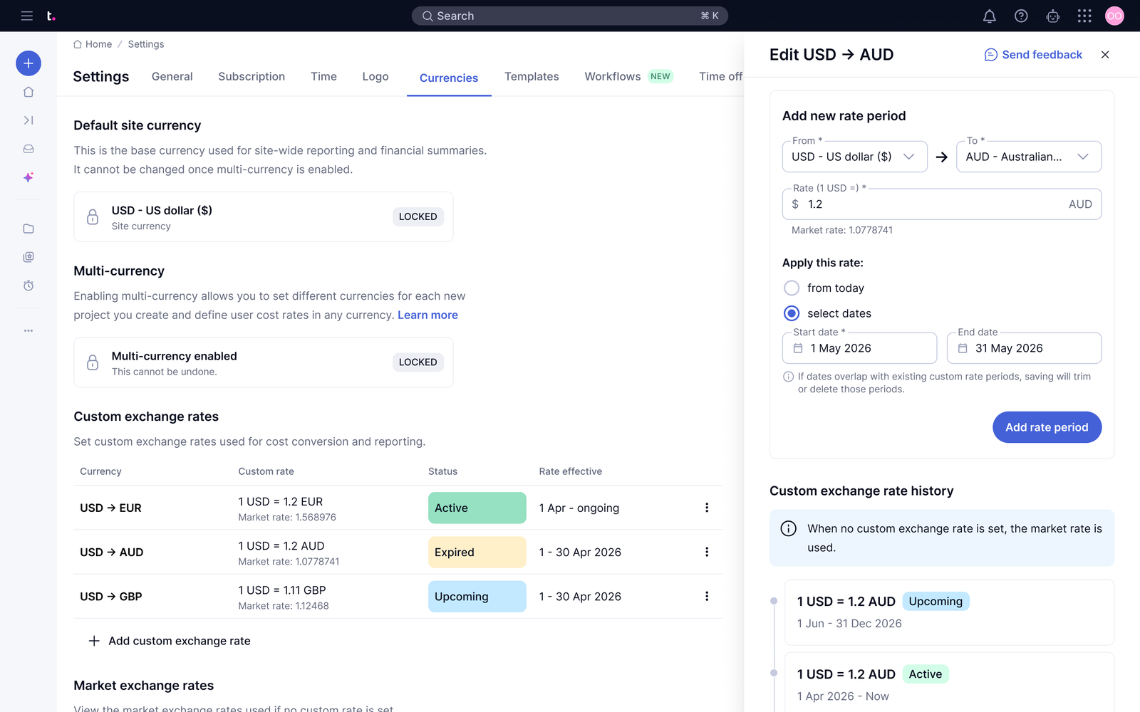This screenshot has width=1140, height=712.
Task: Switch to the Logo tab
Action: tap(375, 76)
